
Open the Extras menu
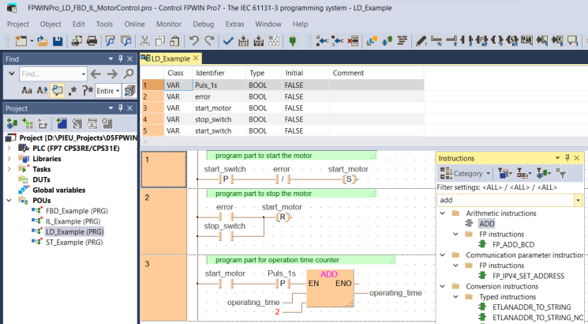[x=234, y=24]
